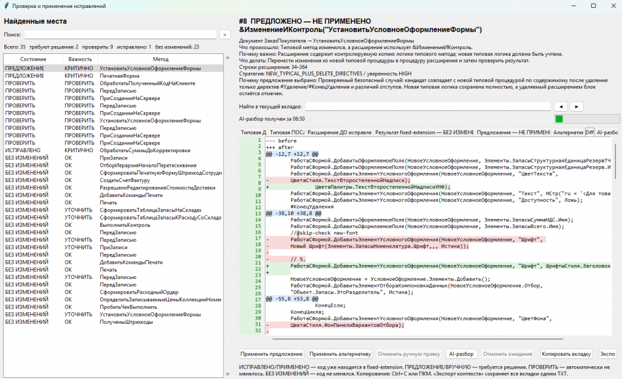Open the AI-разбо tab at the right edge
Screen dimensions: 622x379
[607, 132]
